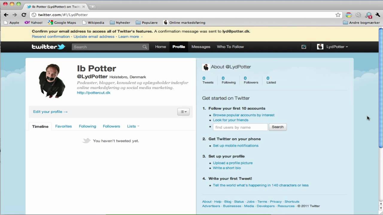Click Update email address link
383x215 pixels.
(94, 36)
